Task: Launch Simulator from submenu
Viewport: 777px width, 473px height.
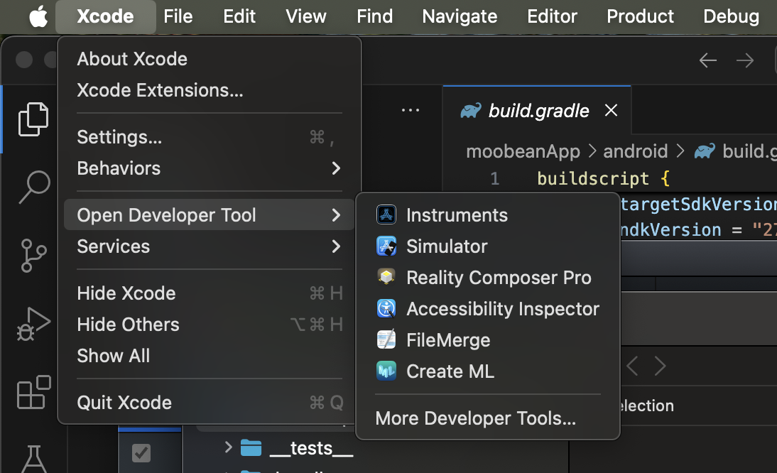Action: point(488,246)
